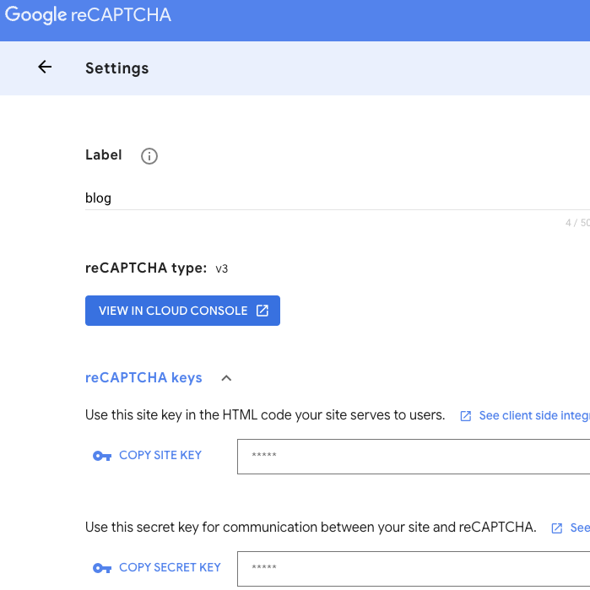Image resolution: width=590 pixels, height=590 pixels.
Task: Click the Label text field containing blog
Action: [x=337, y=198]
